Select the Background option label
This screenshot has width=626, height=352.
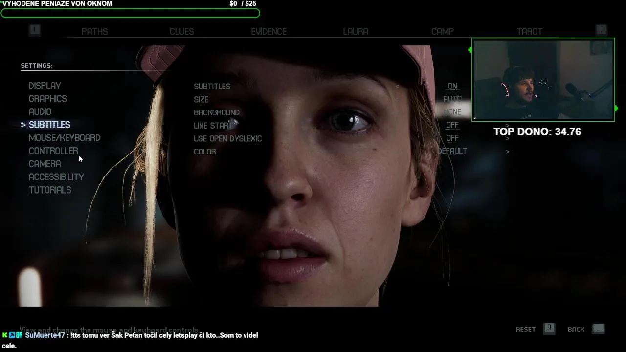tap(217, 112)
